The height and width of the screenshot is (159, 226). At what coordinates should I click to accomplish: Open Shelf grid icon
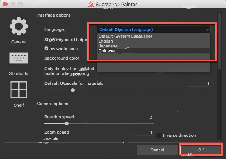[18, 91]
